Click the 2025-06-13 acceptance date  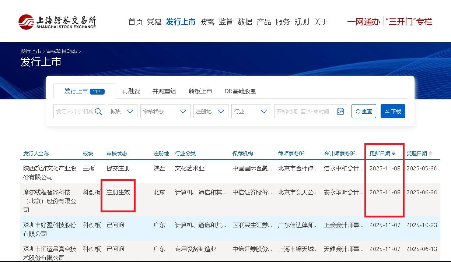click(x=422, y=249)
